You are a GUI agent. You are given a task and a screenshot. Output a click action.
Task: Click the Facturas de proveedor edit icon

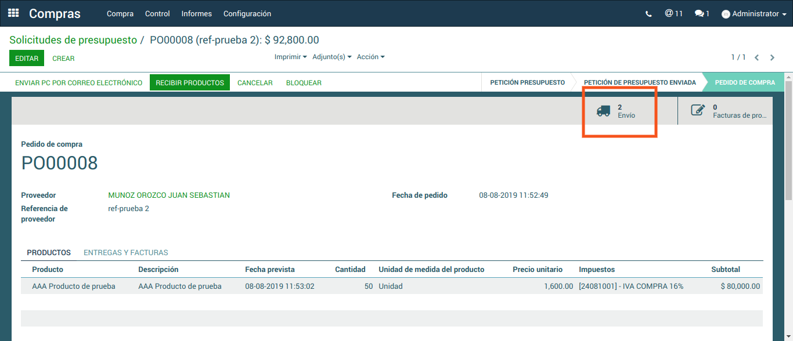tap(698, 111)
